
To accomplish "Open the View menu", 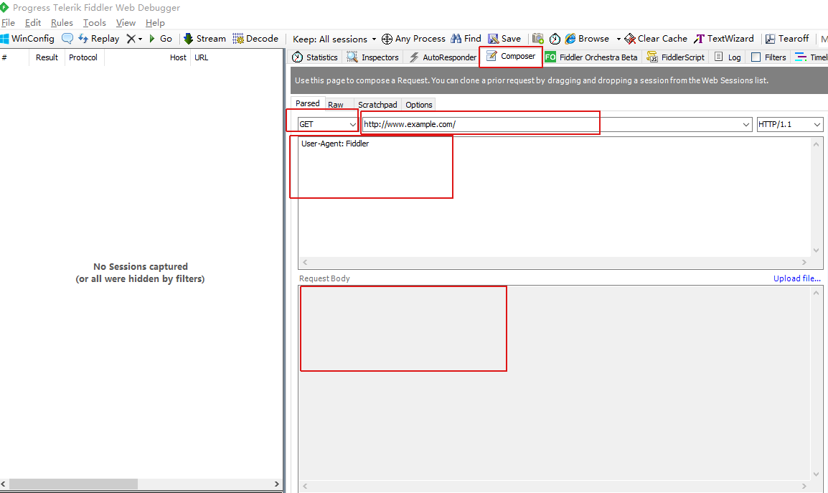I will click(126, 23).
